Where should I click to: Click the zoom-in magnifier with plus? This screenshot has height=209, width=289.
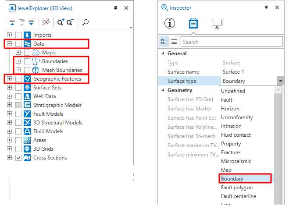(61, 22)
